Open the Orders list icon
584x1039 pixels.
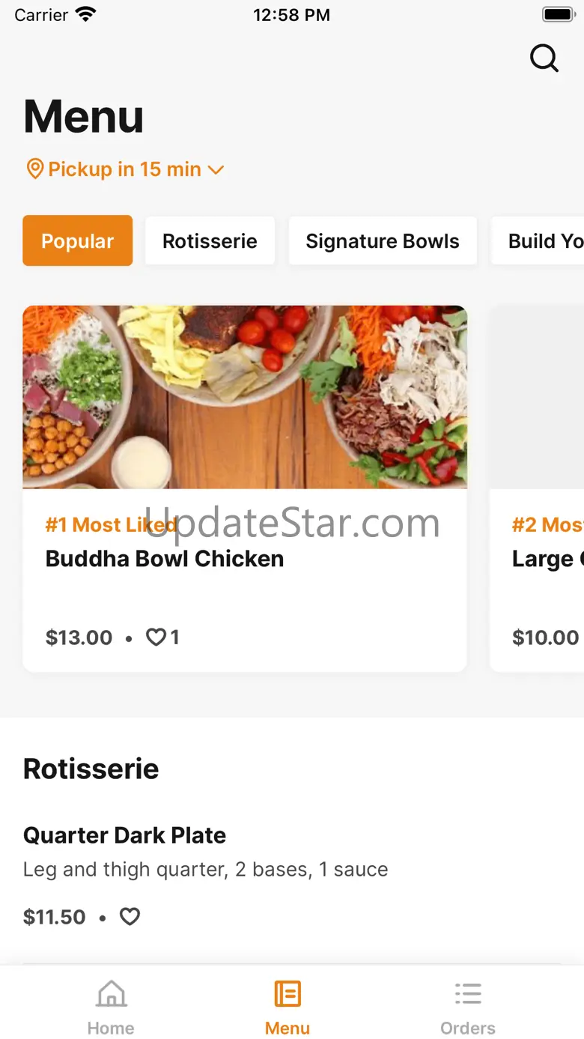[468, 994]
